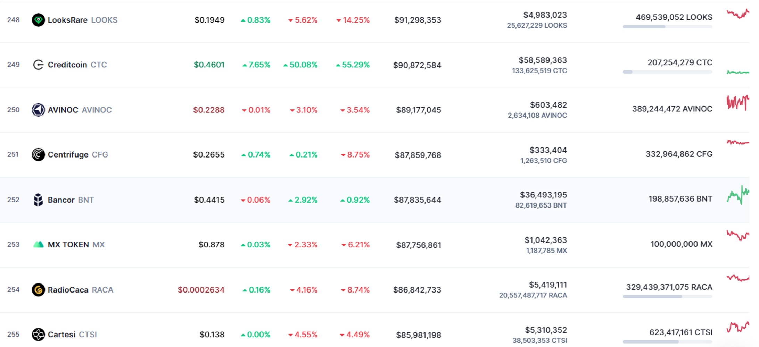Viewport: 759px width, 347px height.
Task: Click the MX TOKEN 6.21% weekly change
Action: (355, 244)
